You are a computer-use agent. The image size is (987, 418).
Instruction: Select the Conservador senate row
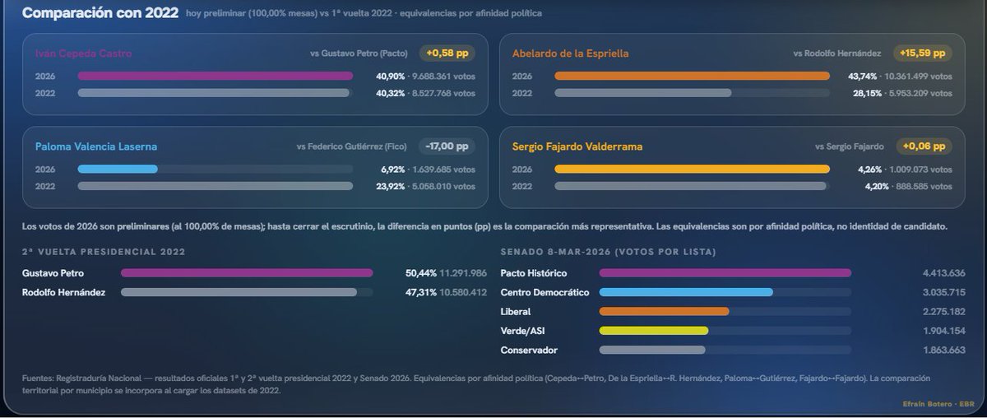(x=733, y=351)
